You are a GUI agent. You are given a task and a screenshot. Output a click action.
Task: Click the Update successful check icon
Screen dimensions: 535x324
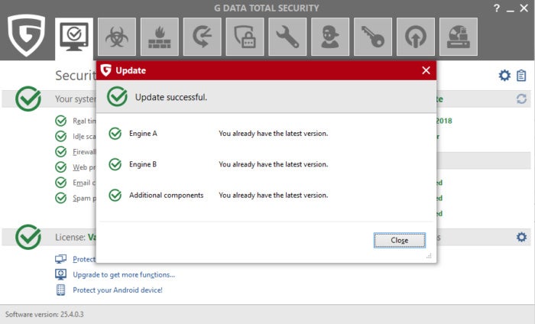point(117,96)
